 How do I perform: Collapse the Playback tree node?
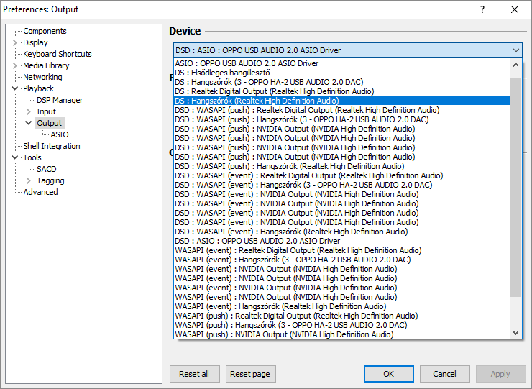tap(14, 88)
